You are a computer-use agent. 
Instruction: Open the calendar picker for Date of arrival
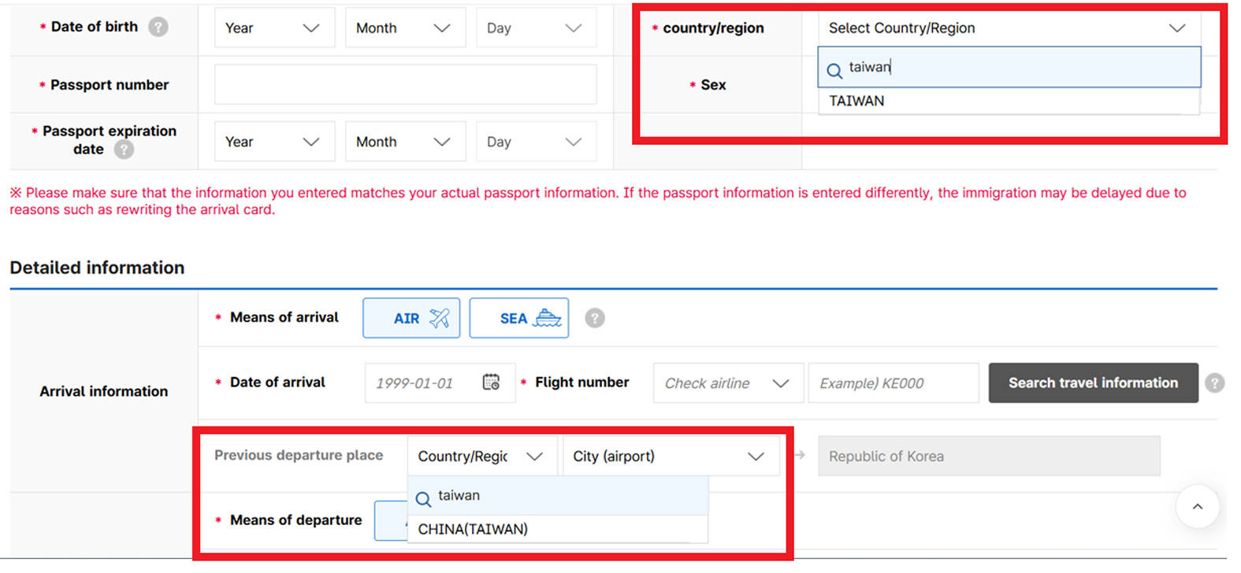pos(491,383)
